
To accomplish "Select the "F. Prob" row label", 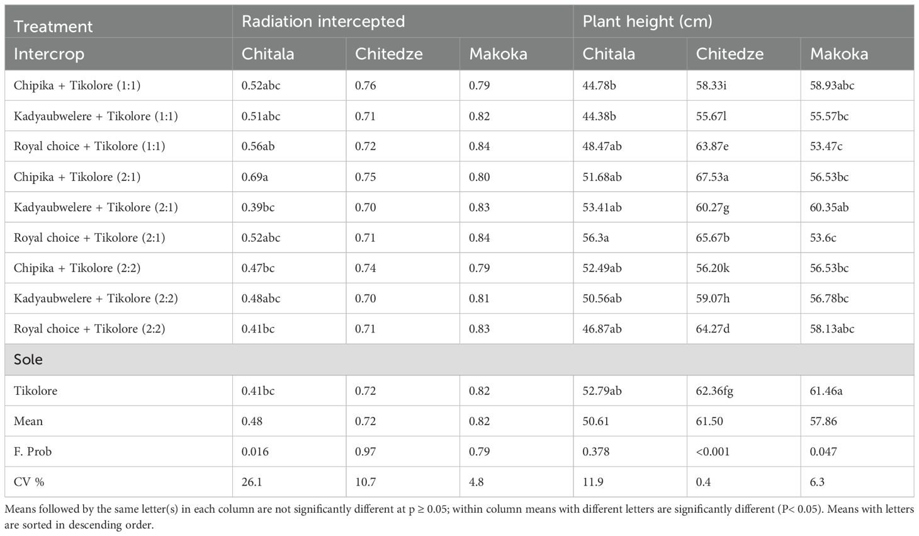I will coord(33,452).
